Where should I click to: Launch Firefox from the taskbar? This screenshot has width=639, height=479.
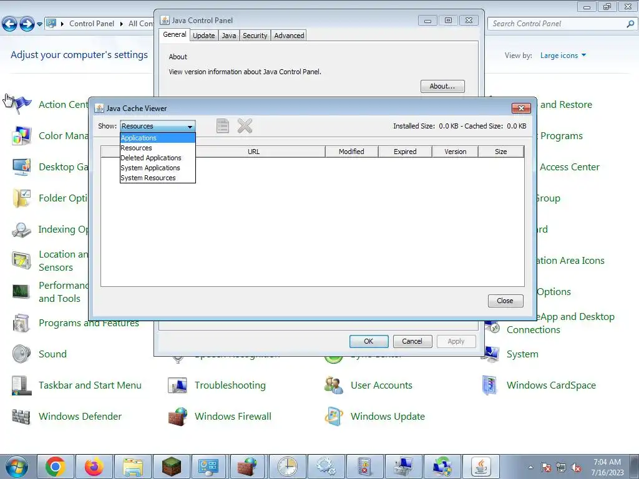(94, 467)
